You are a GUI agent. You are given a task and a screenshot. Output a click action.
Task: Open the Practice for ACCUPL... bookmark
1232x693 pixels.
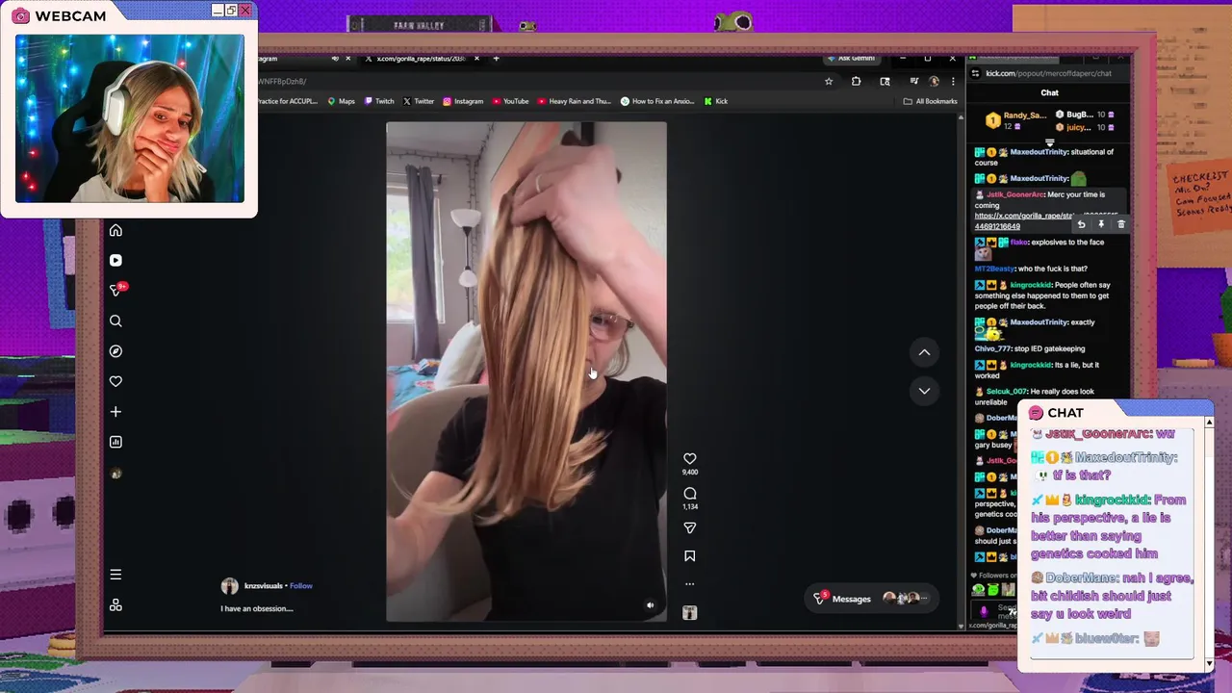288,101
